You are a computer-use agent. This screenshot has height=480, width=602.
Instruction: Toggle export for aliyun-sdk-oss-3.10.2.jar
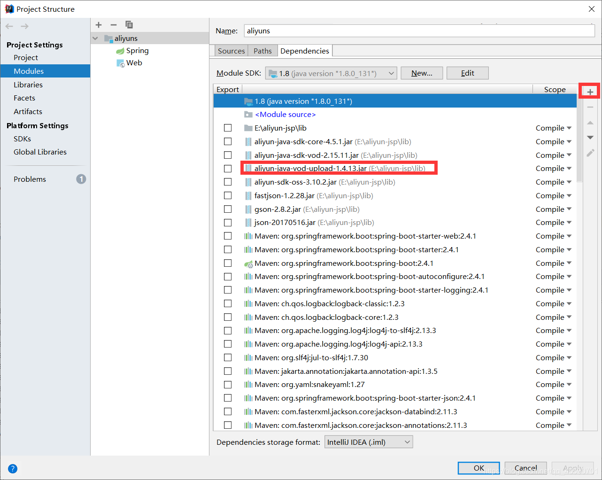tap(228, 182)
